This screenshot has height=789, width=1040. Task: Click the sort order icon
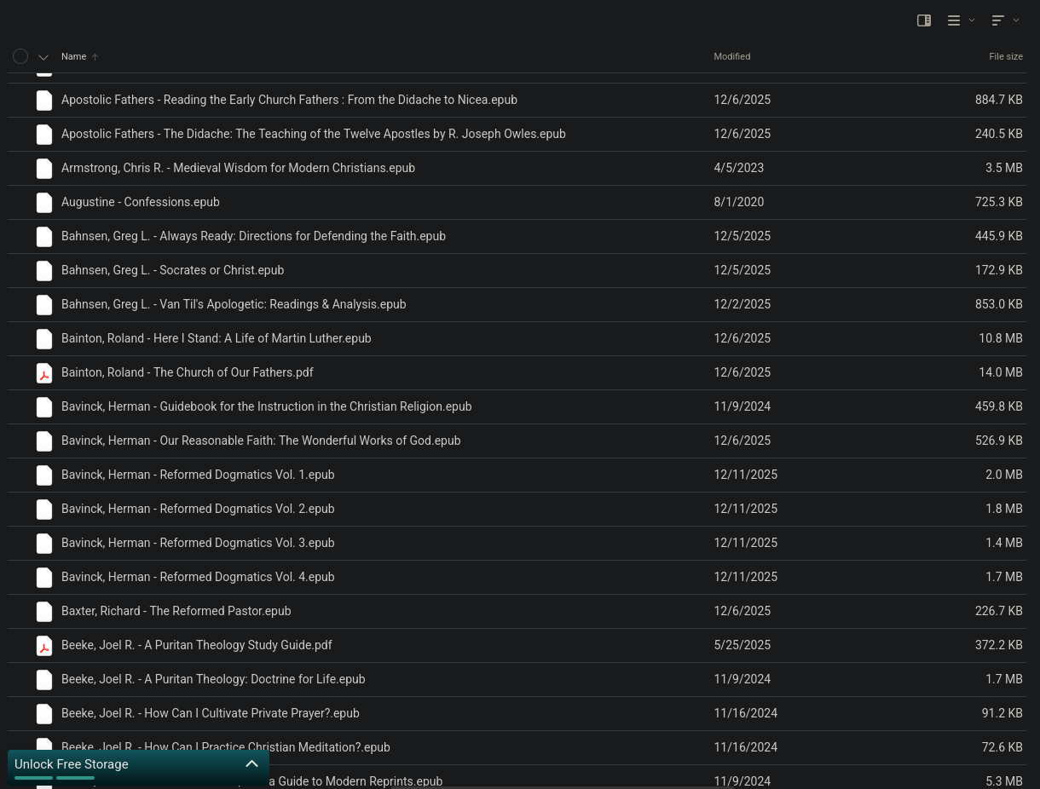(998, 20)
